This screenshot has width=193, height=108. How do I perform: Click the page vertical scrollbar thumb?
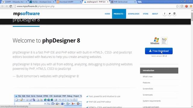point(192,17)
